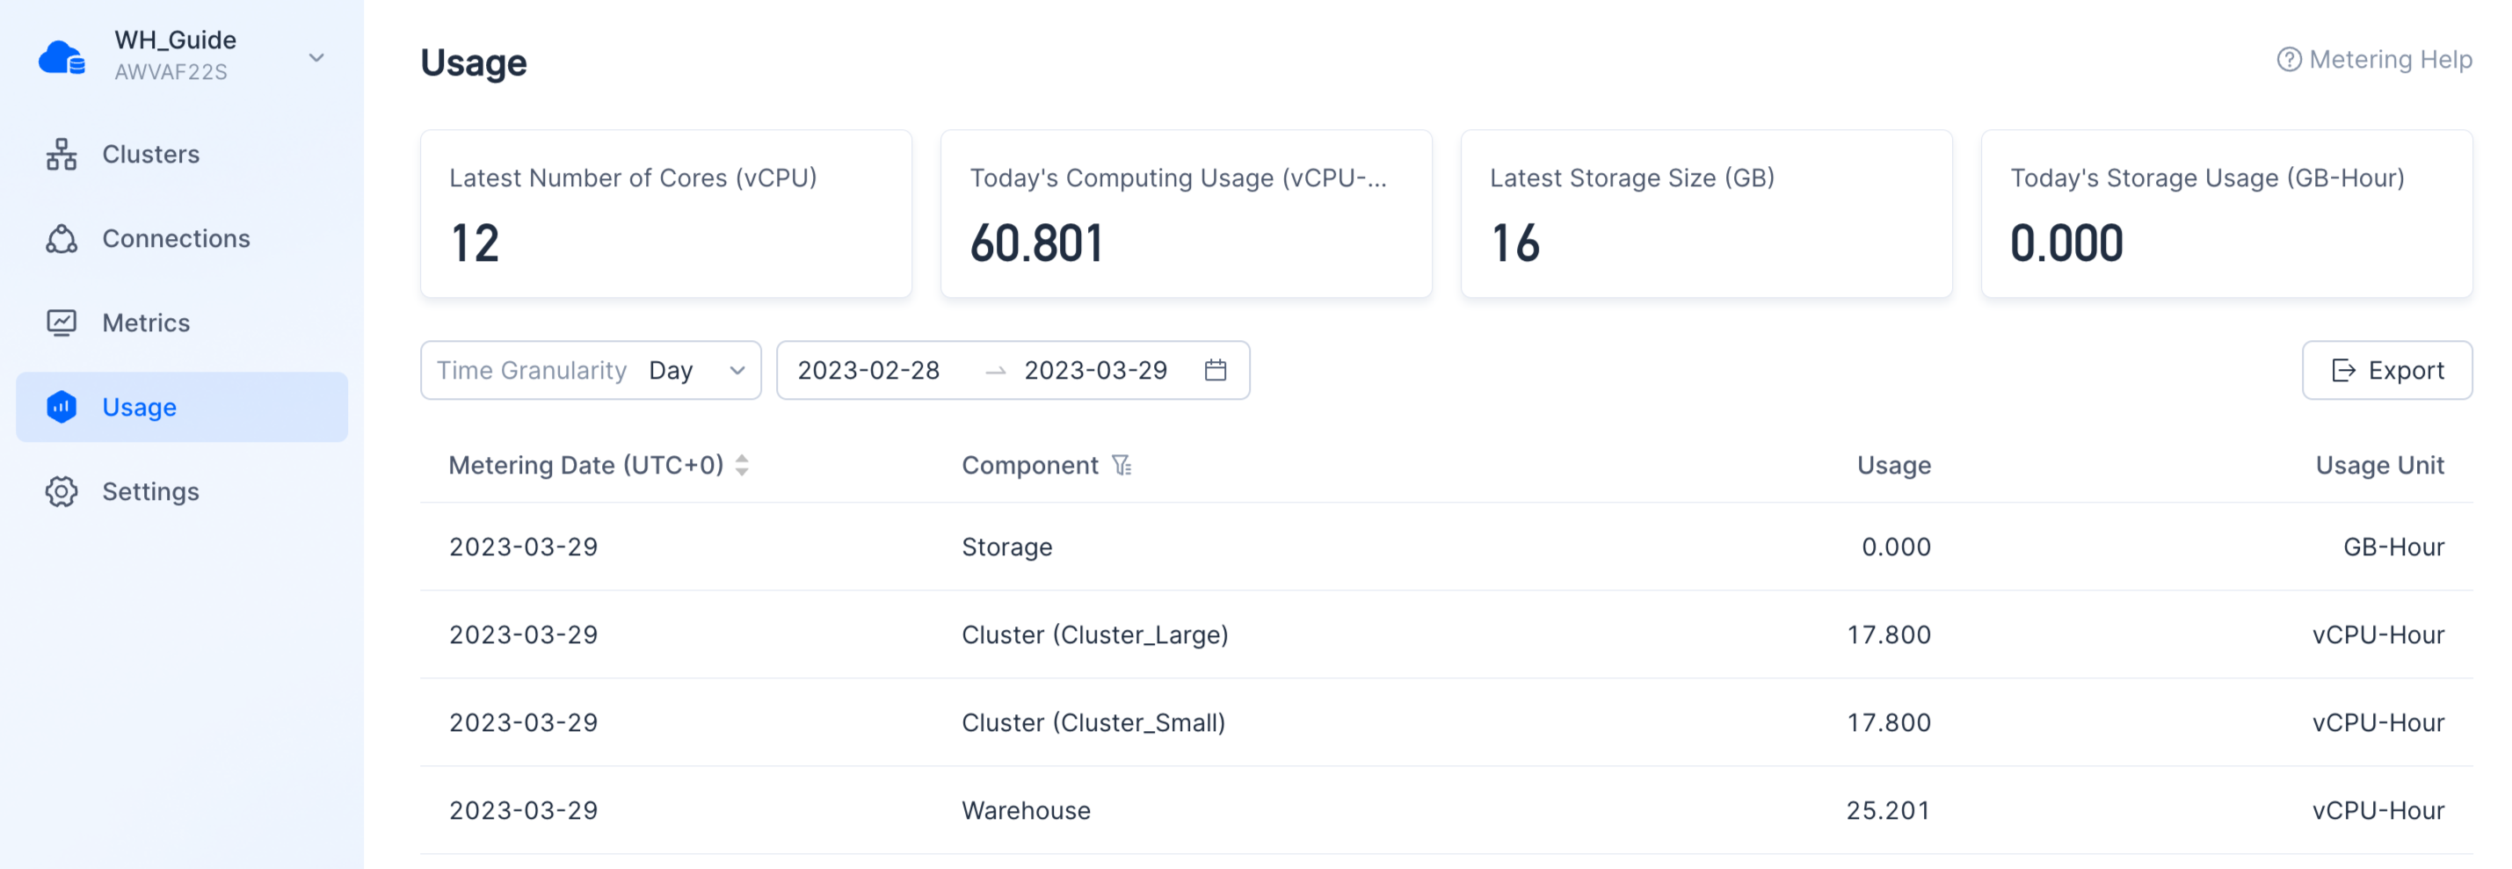This screenshot has width=2512, height=869.
Task: Select the Warehouse component row
Action: 1446,810
